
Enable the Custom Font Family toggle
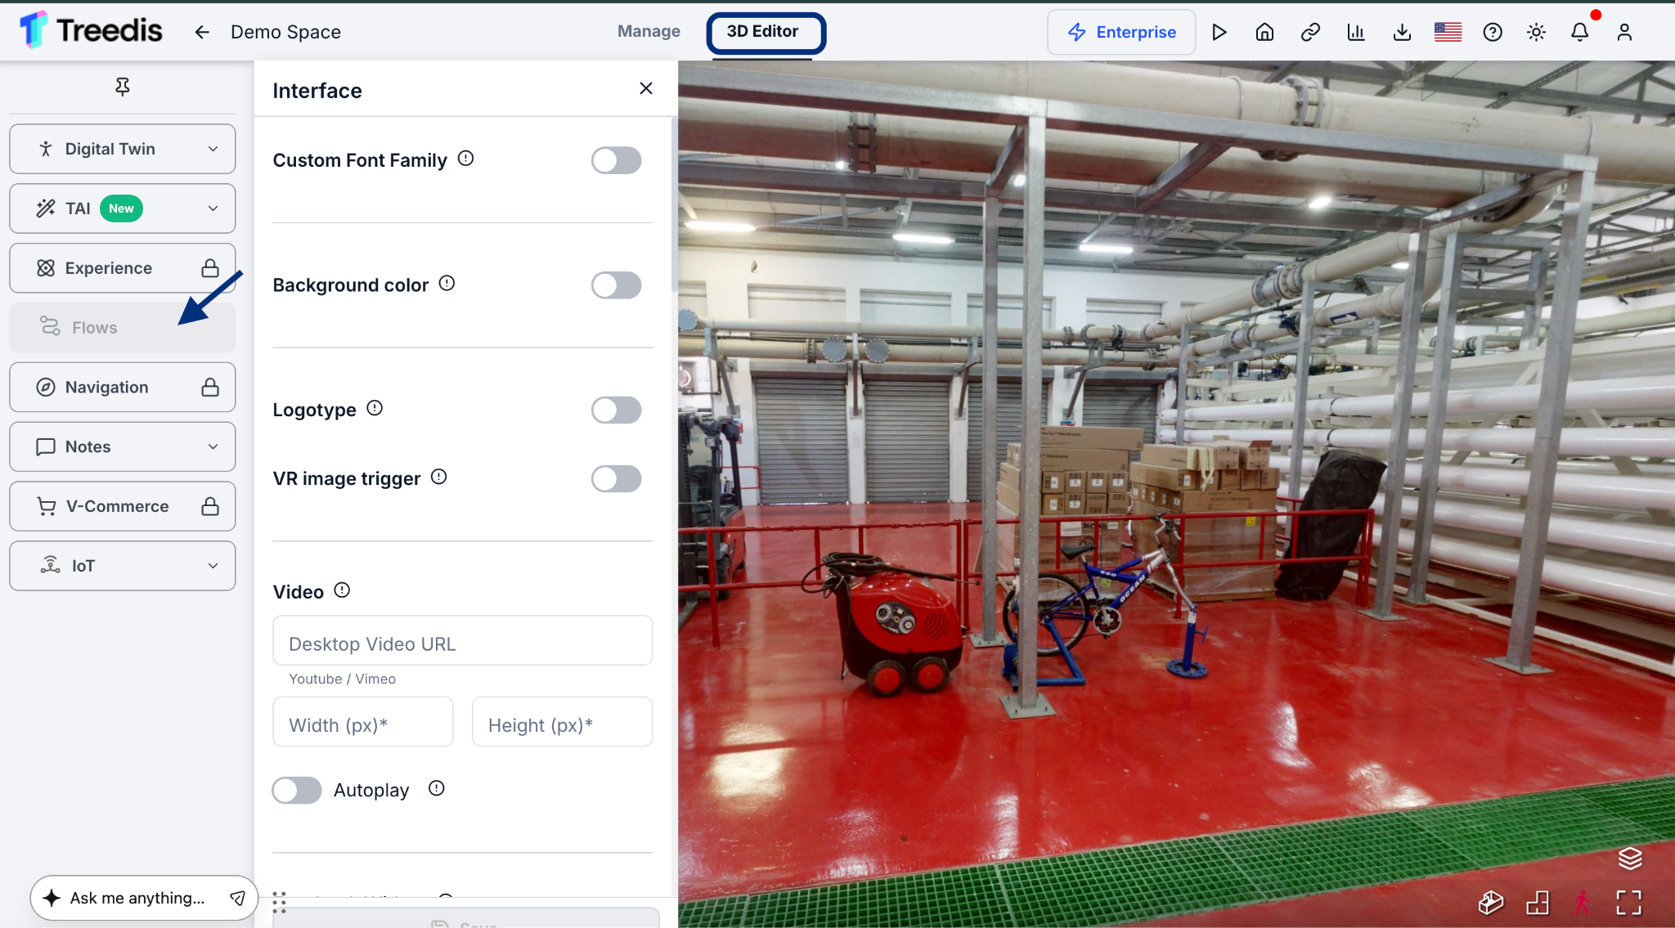[x=616, y=160]
